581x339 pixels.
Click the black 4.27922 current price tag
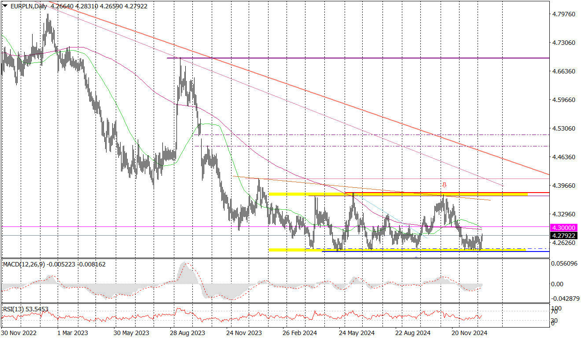[563, 236]
